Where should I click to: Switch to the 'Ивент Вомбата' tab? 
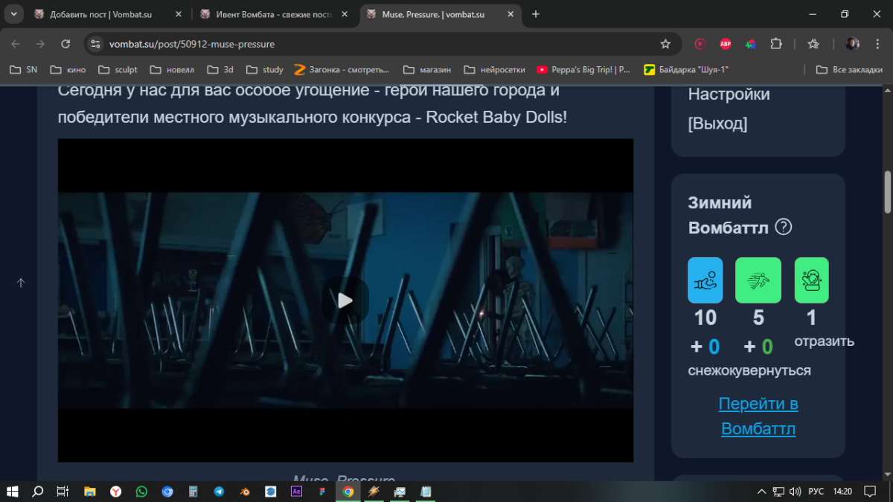click(274, 14)
